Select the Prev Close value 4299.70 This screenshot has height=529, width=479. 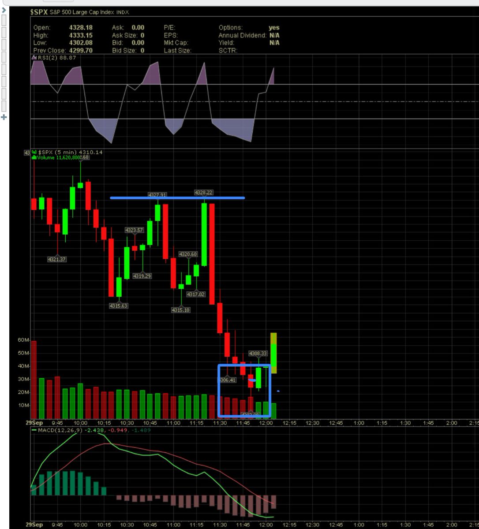(x=81, y=50)
